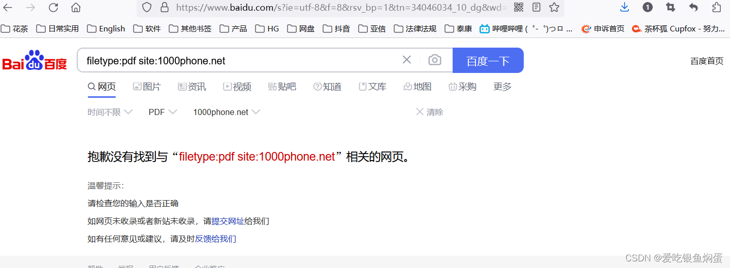730x268 pixels.
Task: Click the 百度一下 search button
Action: click(x=488, y=60)
